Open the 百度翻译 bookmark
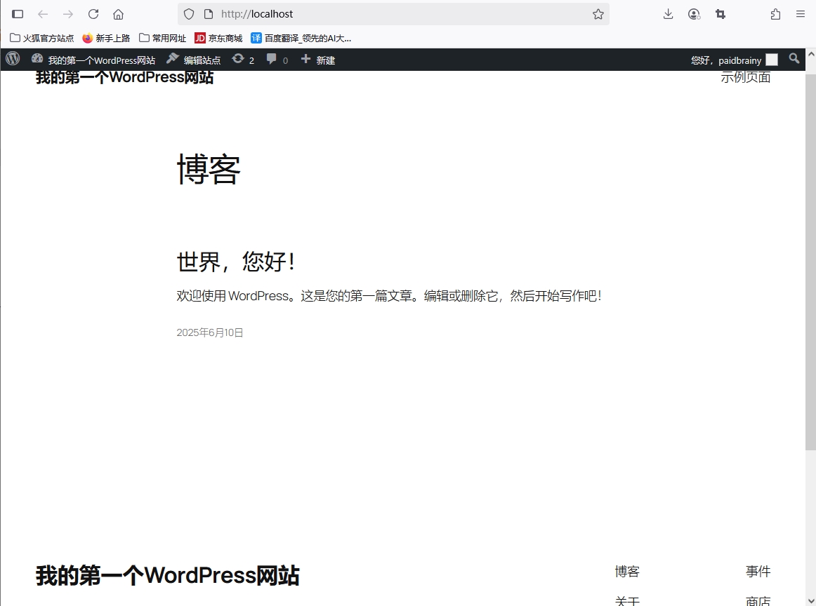The width and height of the screenshot is (816, 606). (x=301, y=38)
